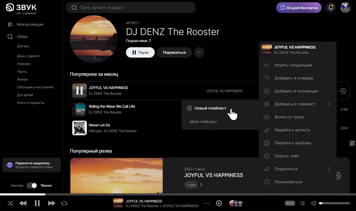Create Новый плейлист in submenu
The width and height of the screenshot is (356, 211).
point(220,108)
